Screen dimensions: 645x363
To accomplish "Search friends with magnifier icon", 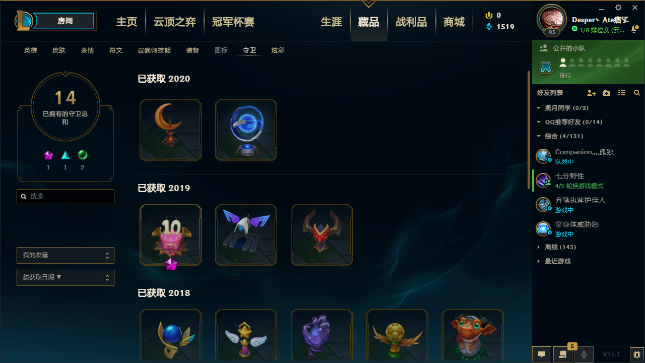I will pos(637,93).
